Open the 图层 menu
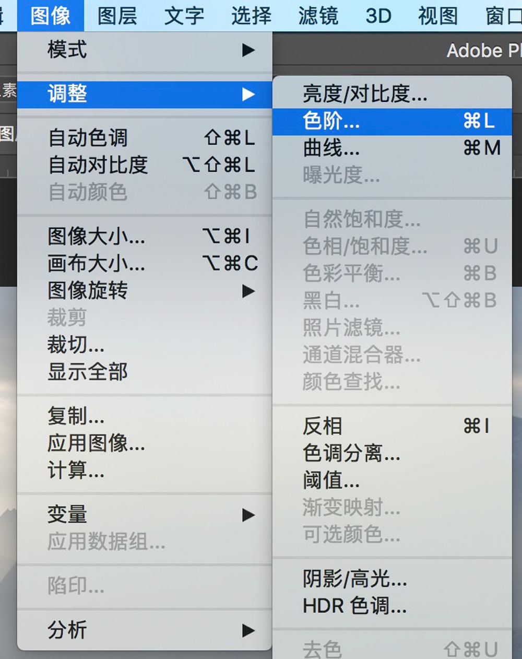522x659 pixels. (117, 15)
